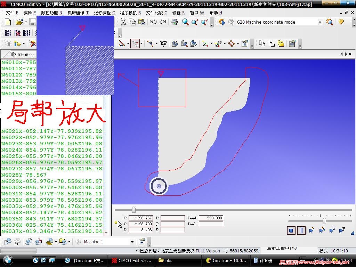Image resolution: width=356 pixels, height=267 pixels.
Task: Open the 文件 F menu
Action: (x=12, y=13)
